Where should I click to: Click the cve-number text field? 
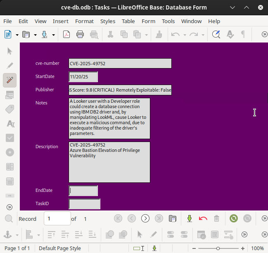(x=120, y=64)
